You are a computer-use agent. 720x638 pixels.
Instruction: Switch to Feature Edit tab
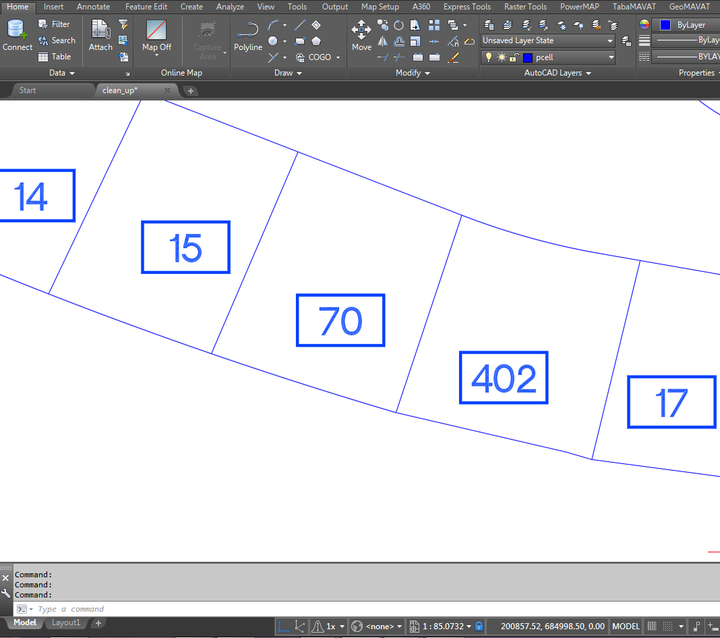point(146,7)
